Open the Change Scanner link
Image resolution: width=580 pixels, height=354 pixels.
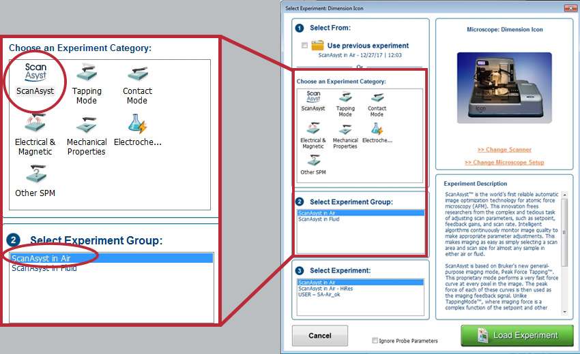[504, 150]
